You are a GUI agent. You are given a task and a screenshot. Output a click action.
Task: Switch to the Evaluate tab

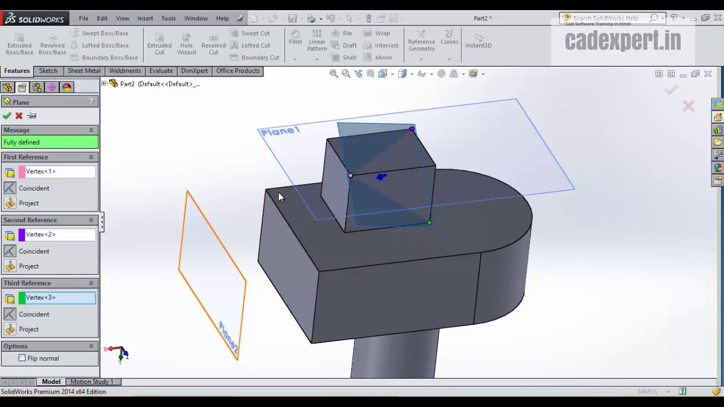161,71
